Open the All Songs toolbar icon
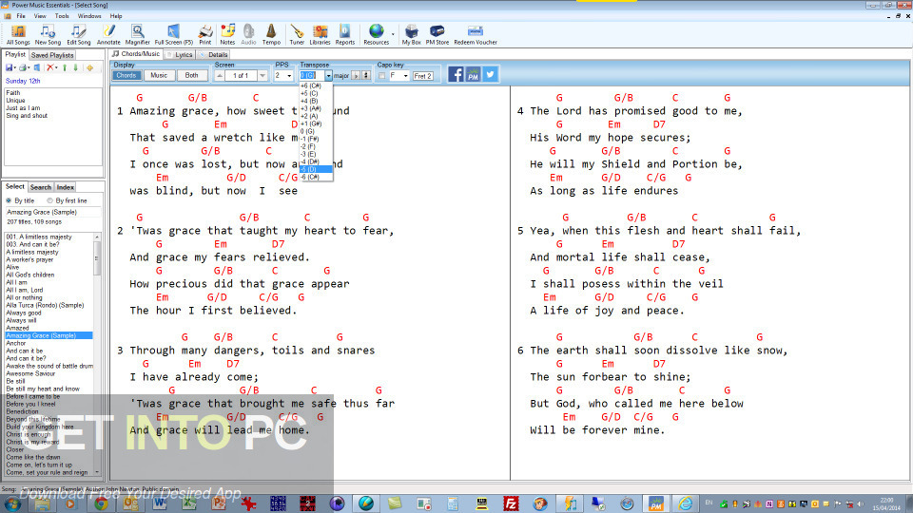This screenshot has width=913, height=513. [x=18, y=35]
